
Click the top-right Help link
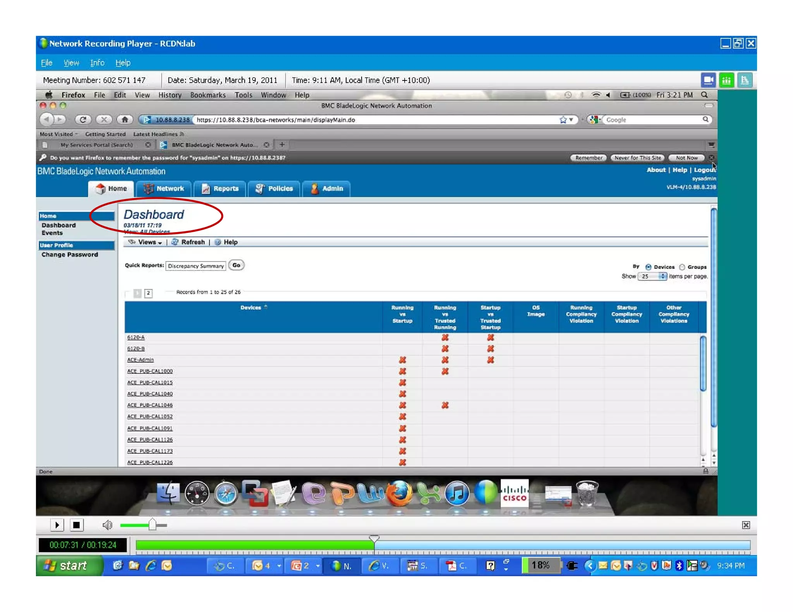coord(680,170)
